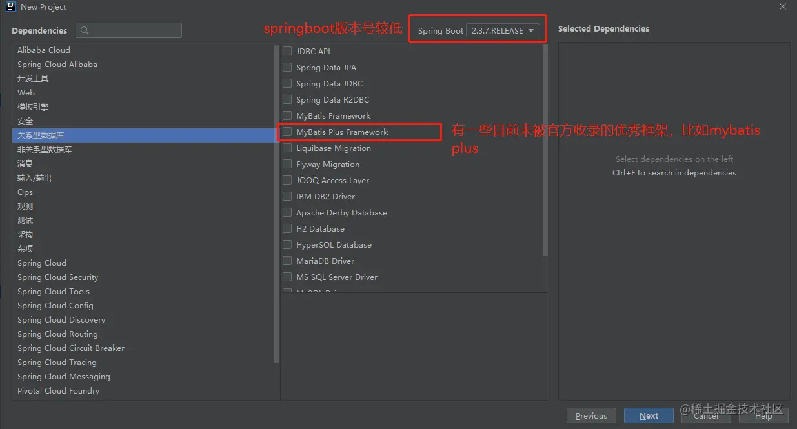
Task: Enable the MariaDB Driver dependency
Action: 287,261
